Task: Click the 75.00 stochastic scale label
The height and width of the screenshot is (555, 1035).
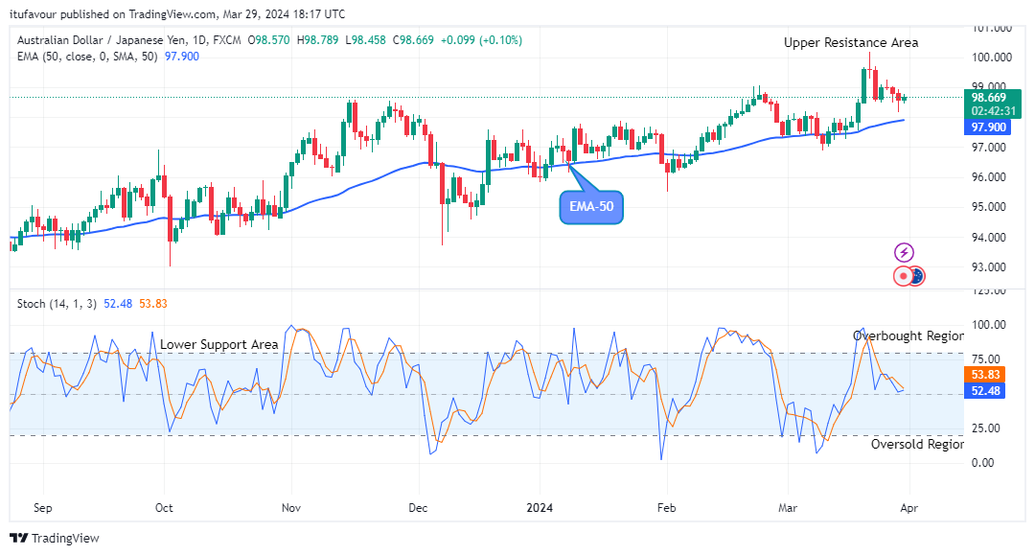Action: tap(985, 359)
